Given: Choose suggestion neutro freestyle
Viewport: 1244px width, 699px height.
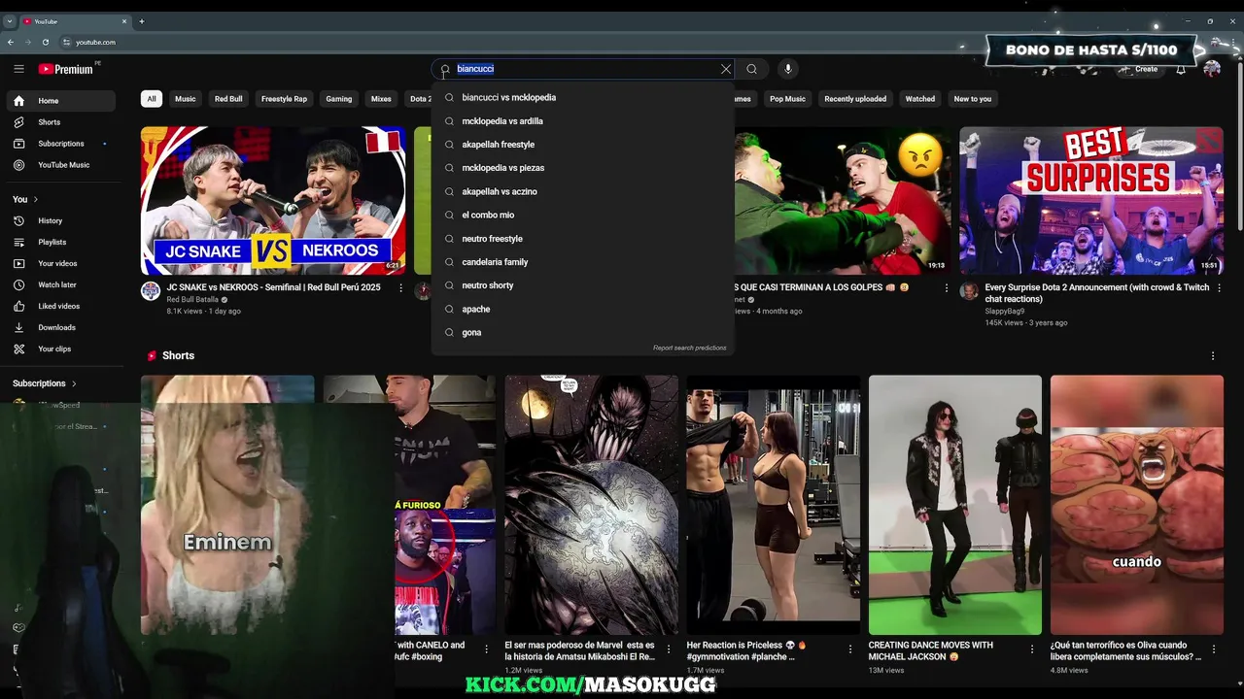Looking at the screenshot, I should click(583, 239).
